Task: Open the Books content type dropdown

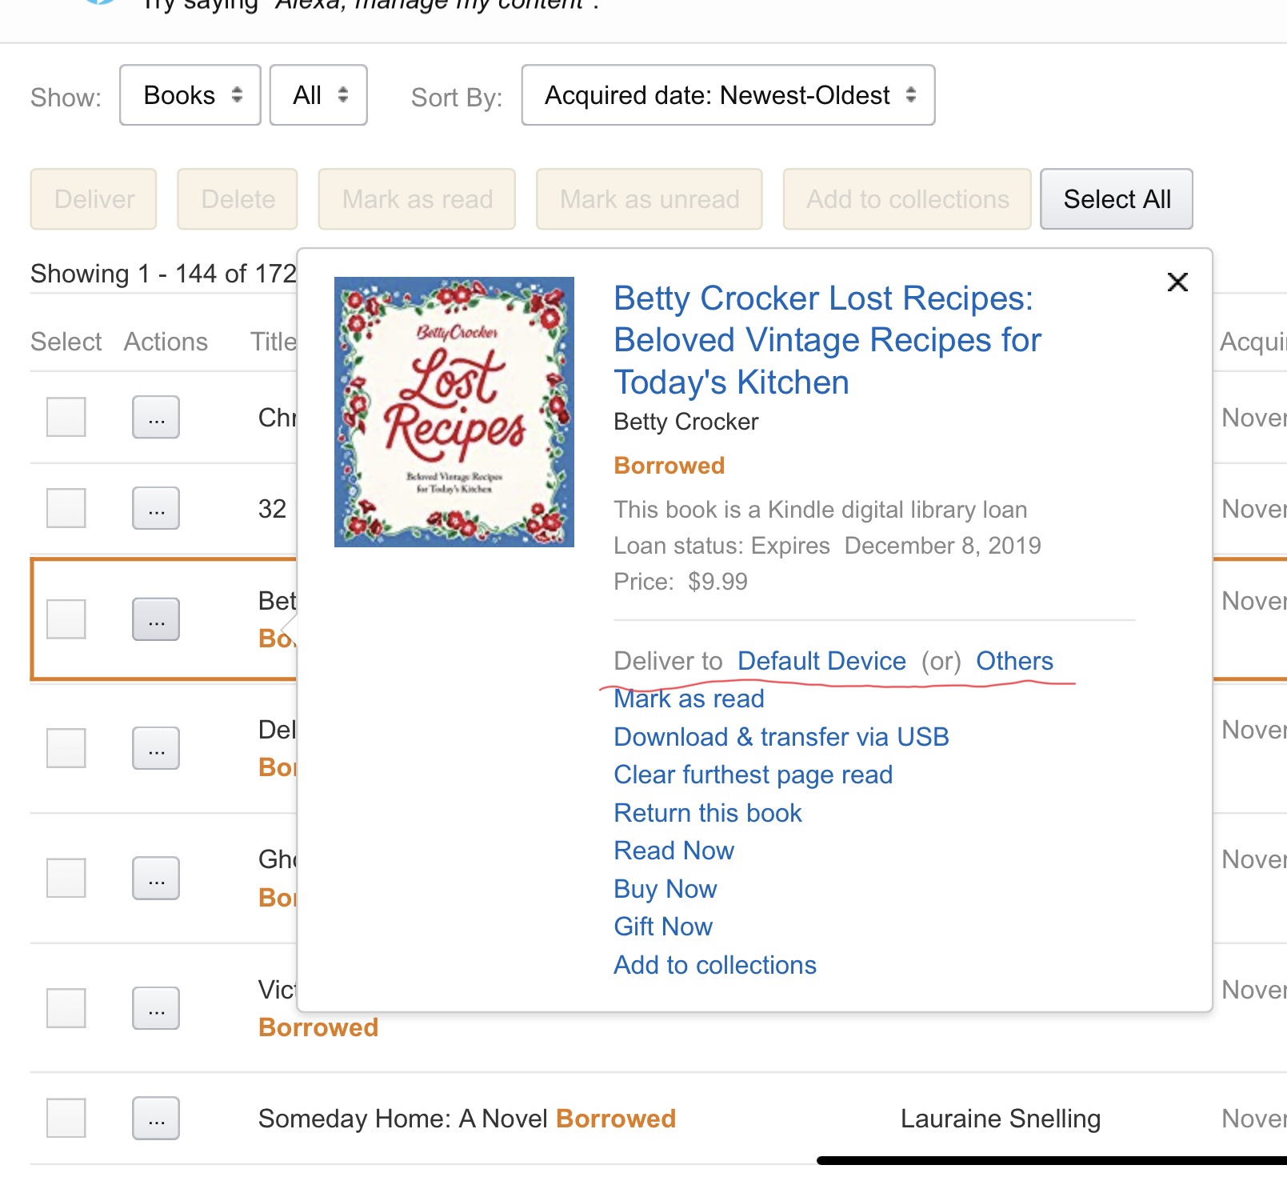Action: point(190,95)
